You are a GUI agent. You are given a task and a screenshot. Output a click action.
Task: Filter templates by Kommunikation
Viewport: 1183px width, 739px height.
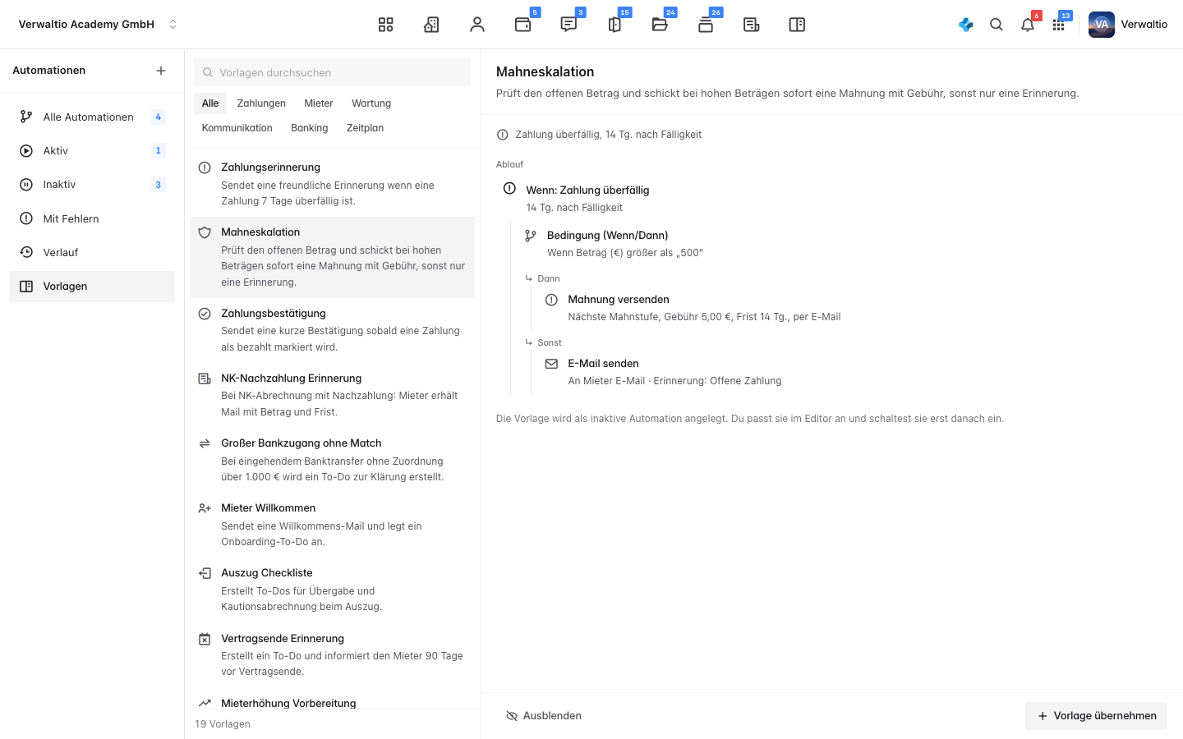[x=237, y=128]
